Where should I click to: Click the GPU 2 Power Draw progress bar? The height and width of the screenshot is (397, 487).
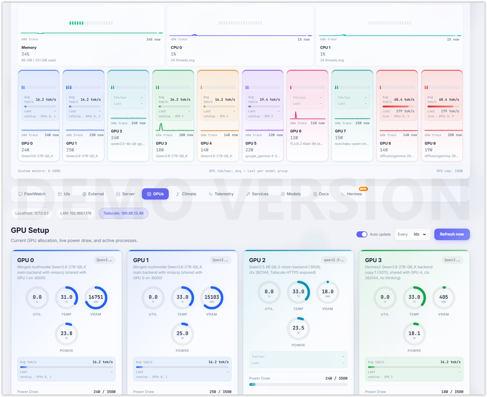pos(298,384)
